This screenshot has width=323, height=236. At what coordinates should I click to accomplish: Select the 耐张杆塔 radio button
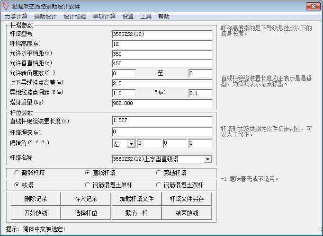click(x=18, y=173)
